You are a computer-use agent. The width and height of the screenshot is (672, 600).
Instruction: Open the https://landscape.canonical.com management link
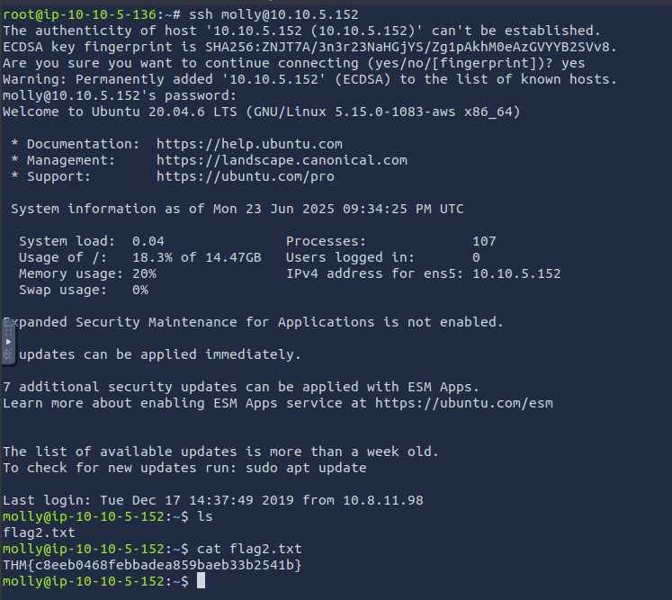click(x=282, y=160)
